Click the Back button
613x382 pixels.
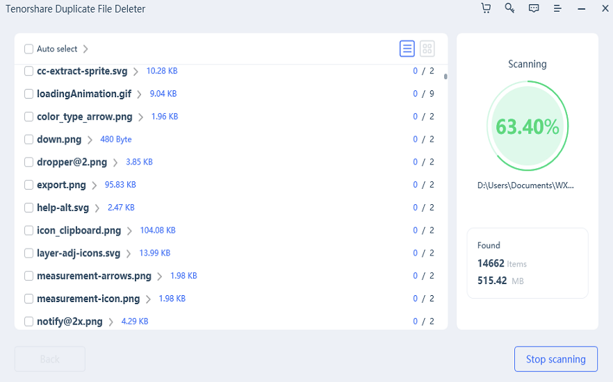click(50, 359)
